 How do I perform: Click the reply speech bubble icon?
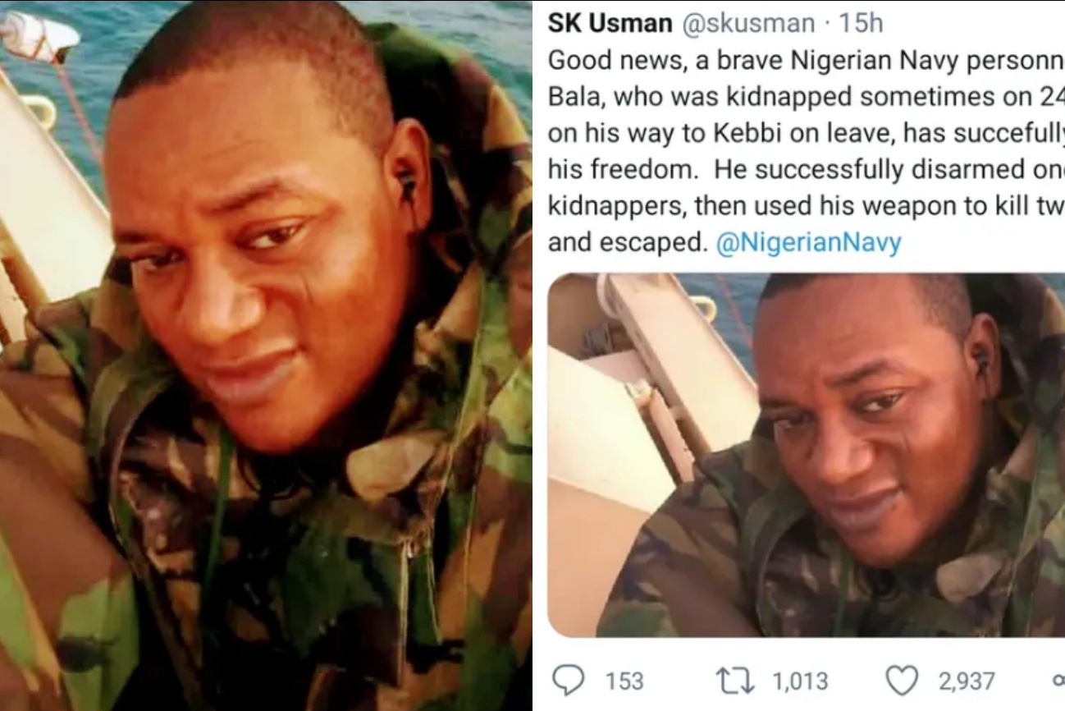[x=569, y=681]
